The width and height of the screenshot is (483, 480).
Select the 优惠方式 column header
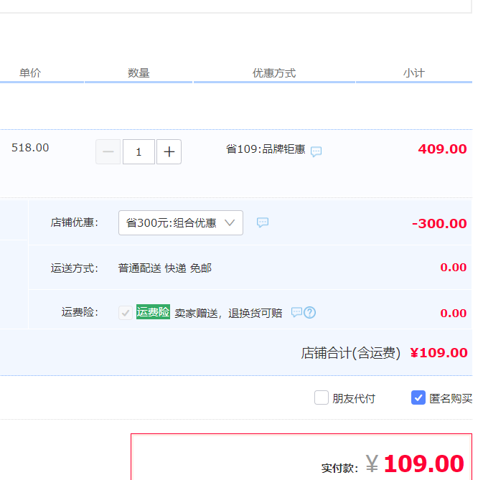(274, 73)
